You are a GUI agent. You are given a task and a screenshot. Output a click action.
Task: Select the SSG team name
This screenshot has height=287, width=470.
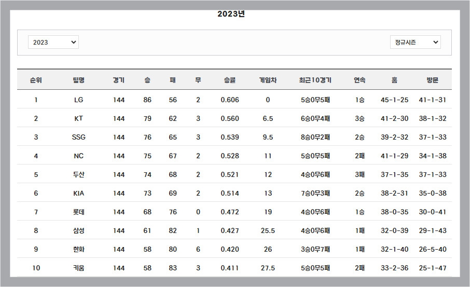[78, 138]
